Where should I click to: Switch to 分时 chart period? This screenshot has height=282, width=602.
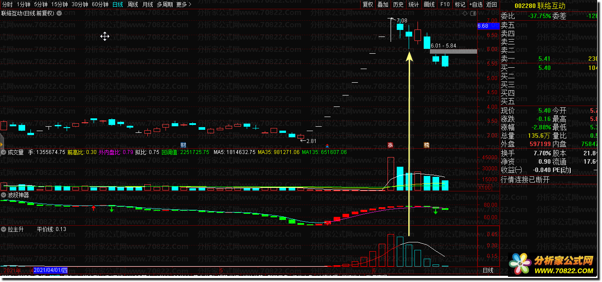coord(8,4)
